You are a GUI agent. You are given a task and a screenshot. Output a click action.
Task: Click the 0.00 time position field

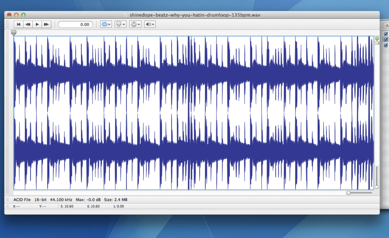point(75,24)
